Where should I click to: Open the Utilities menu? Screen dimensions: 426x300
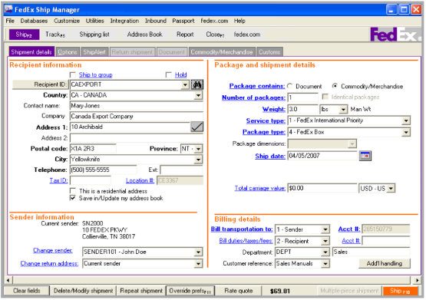pos(95,21)
